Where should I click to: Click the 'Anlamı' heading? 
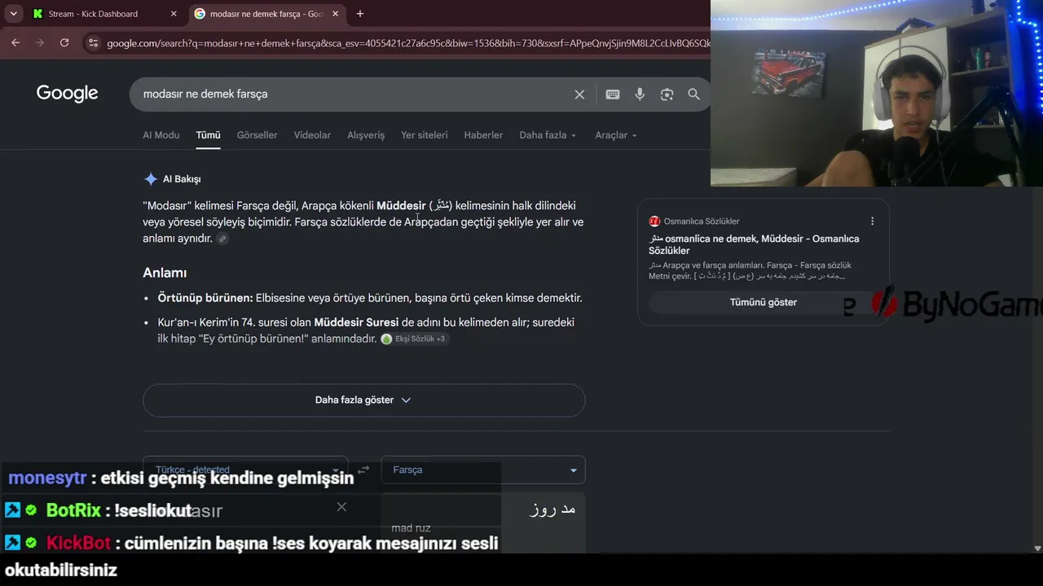tap(165, 273)
